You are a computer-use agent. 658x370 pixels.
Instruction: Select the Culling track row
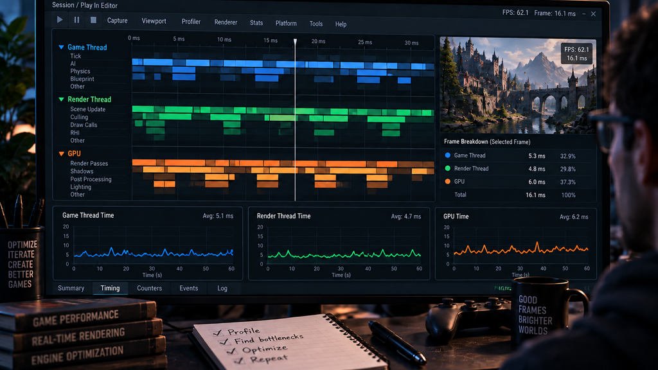[x=79, y=117]
